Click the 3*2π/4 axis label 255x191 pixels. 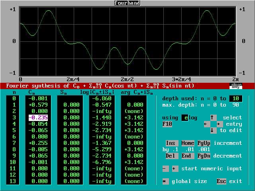pyautogui.click(x=182, y=80)
